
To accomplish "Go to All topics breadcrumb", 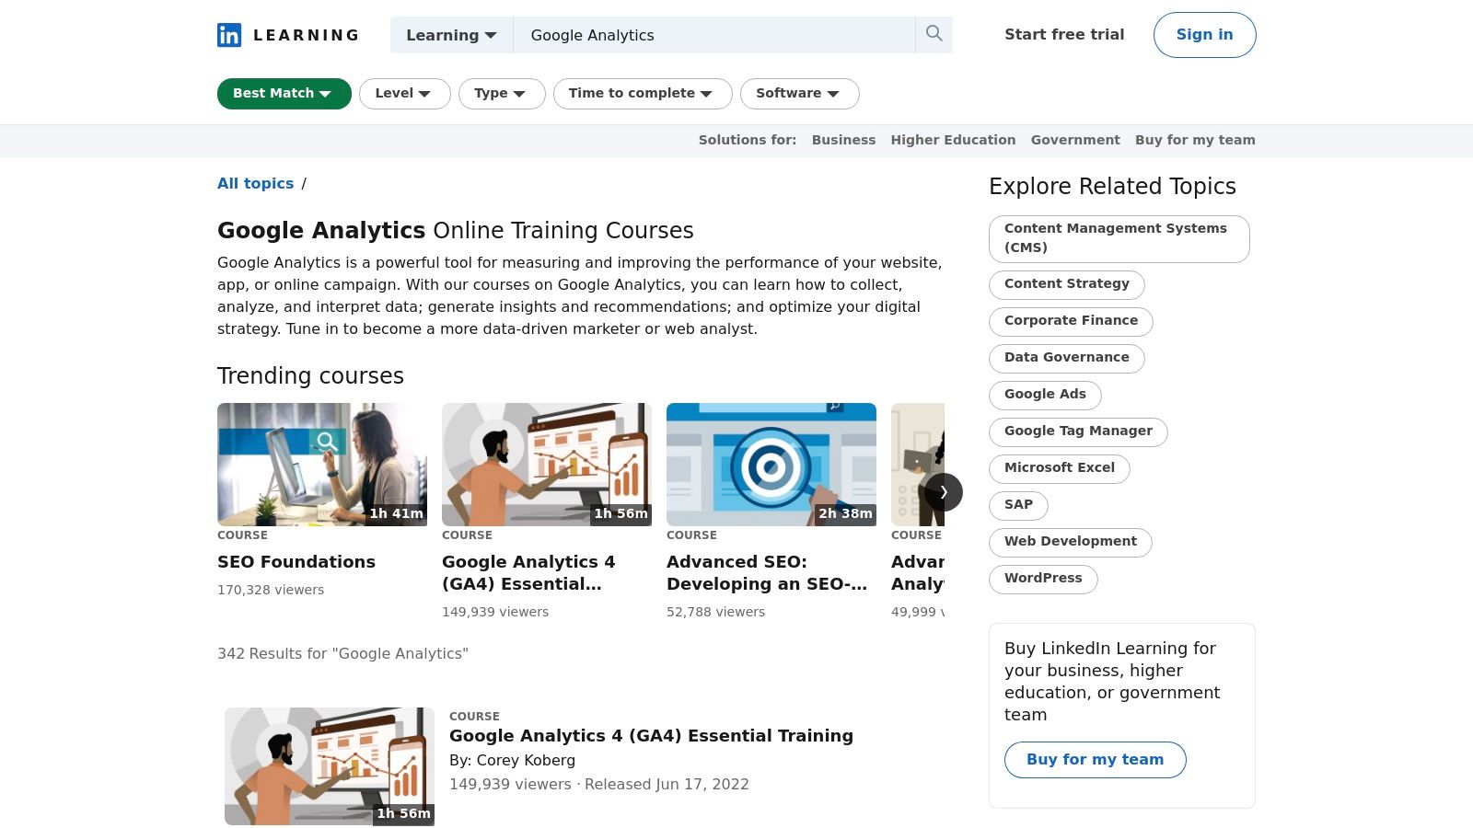I will (x=255, y=183).
